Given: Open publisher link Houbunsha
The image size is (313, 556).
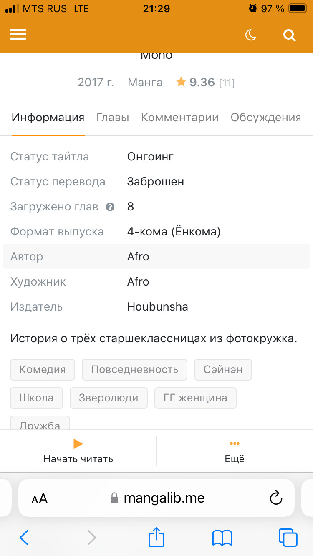Looking at the screenshot, I should tap(158, 307).
